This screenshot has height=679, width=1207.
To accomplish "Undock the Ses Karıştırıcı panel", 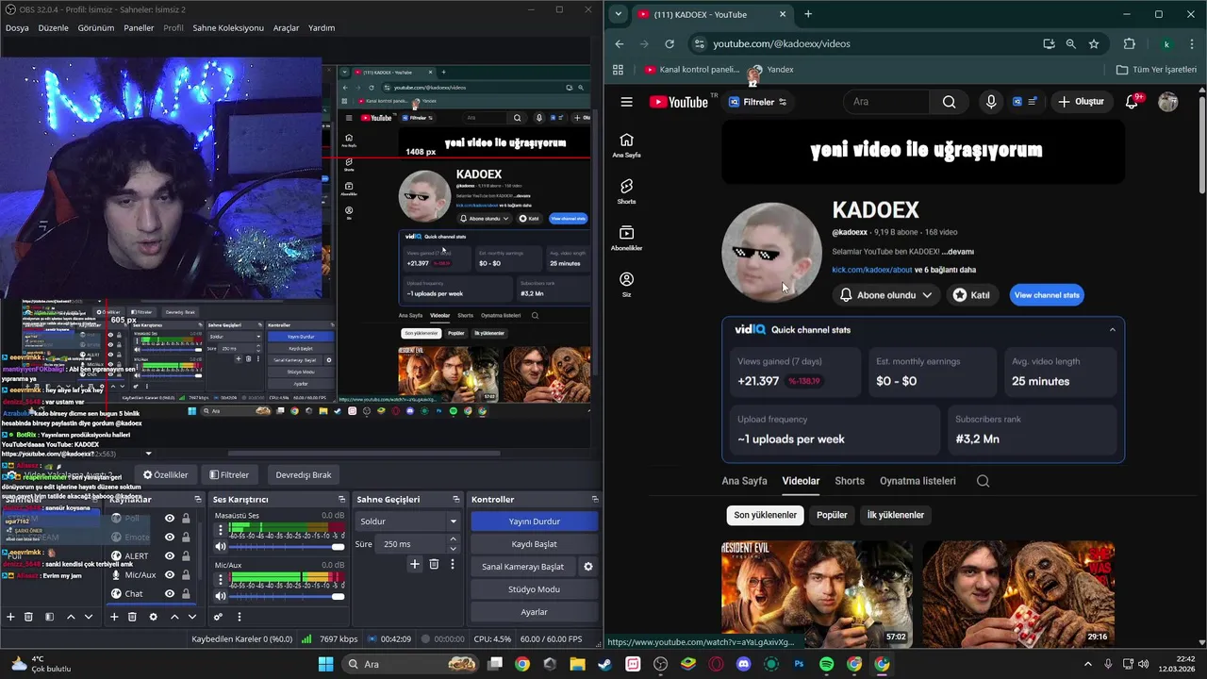I will pyautogui.click(x=341, y=499).
